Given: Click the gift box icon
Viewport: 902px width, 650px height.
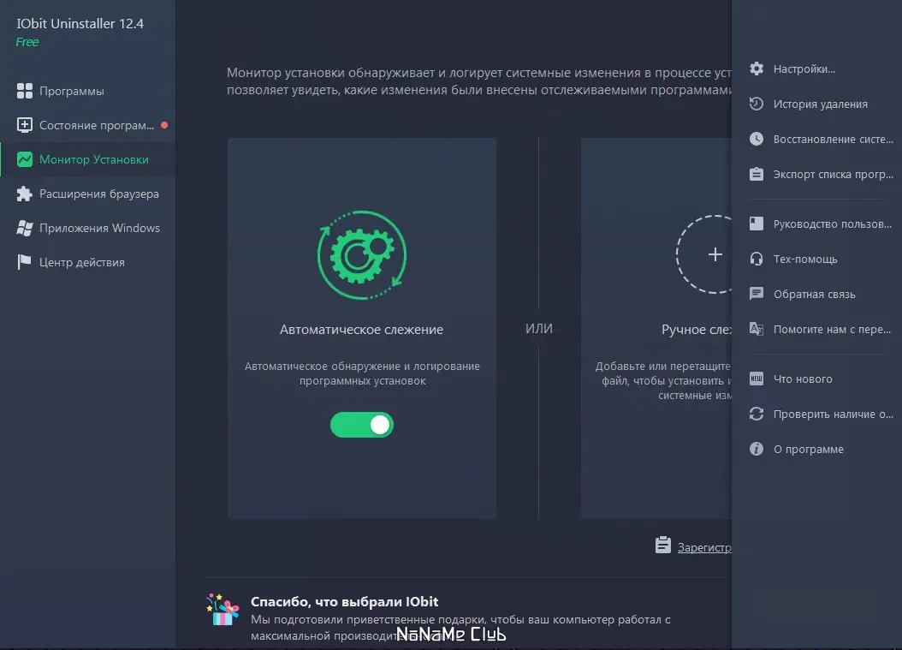Looking at the screenshot, I should 223,610.
